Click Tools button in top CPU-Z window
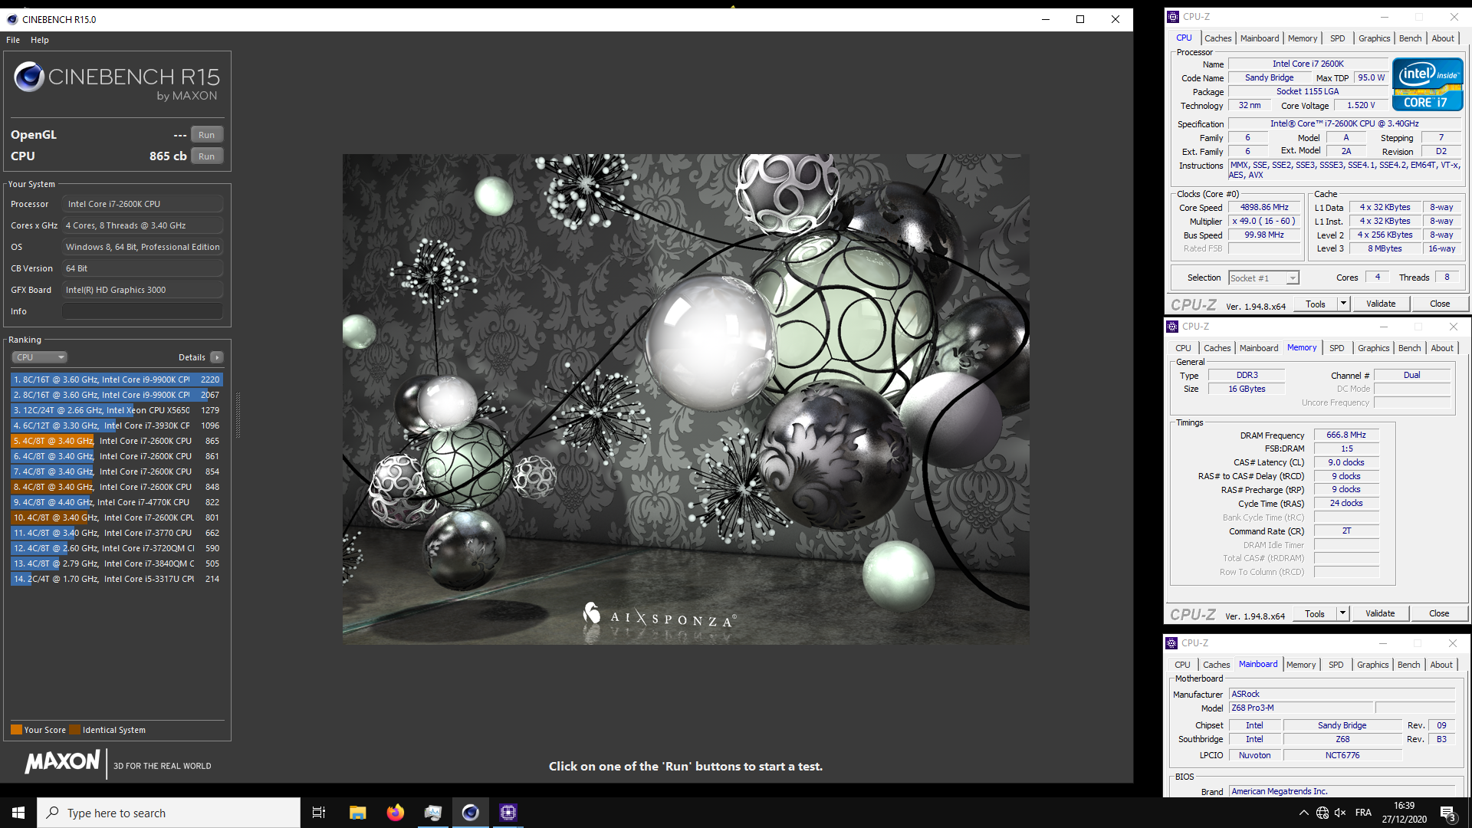Image resolution: width=1472 pixels, height=828 pixels. 1316,304
